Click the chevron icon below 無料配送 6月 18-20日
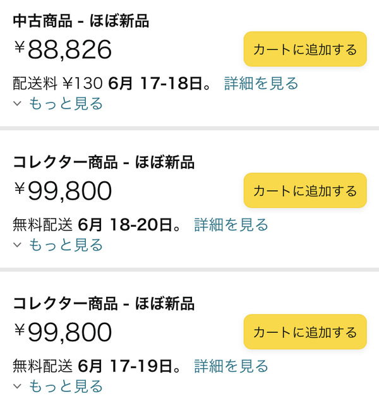 pyautogui.click(x=17, y=245)
